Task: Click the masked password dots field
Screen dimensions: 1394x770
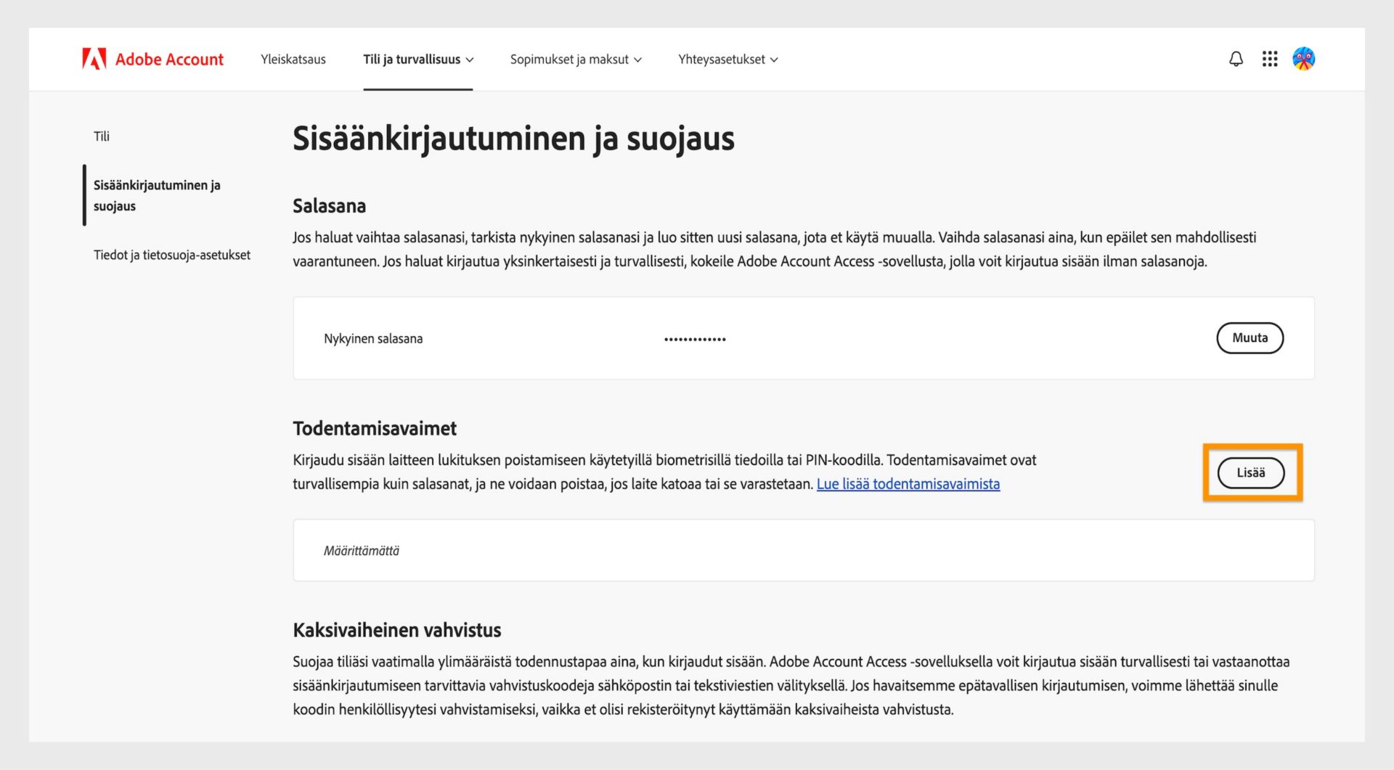Action: (694, 337)
